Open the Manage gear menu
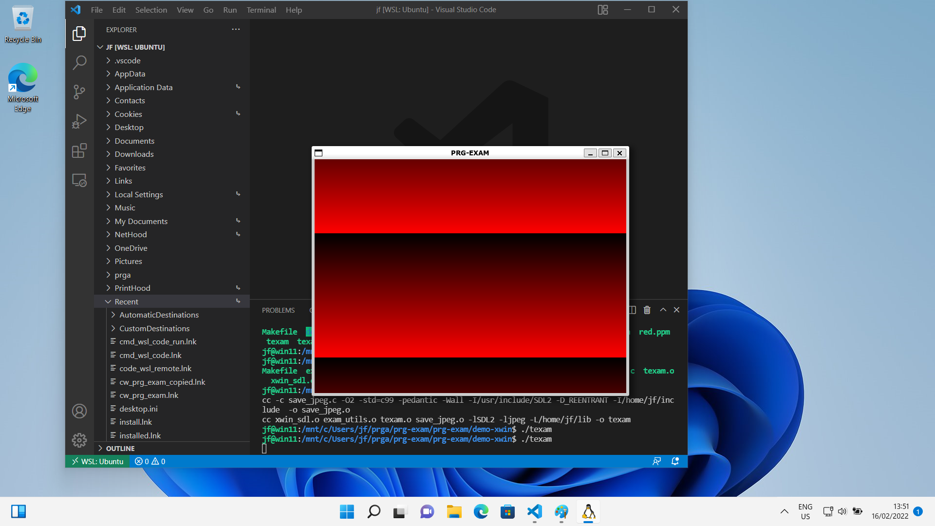This screenshot has height=526, width=935. [79, 440]
